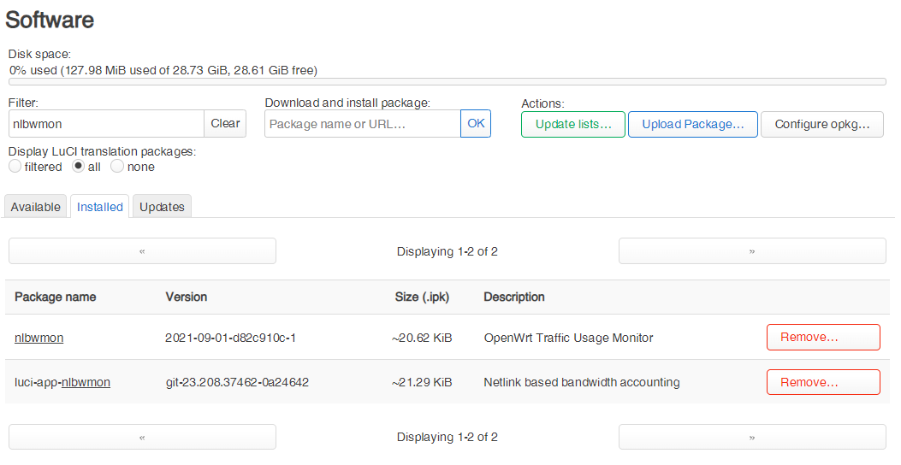
Task: Click the top previous page « button
Action: click(x=142, y=251)
